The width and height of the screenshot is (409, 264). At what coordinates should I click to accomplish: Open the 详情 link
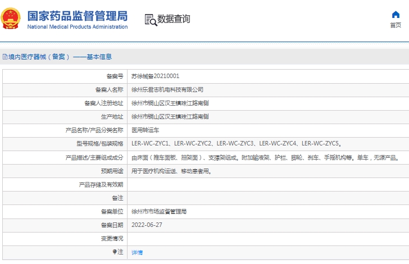137,252
